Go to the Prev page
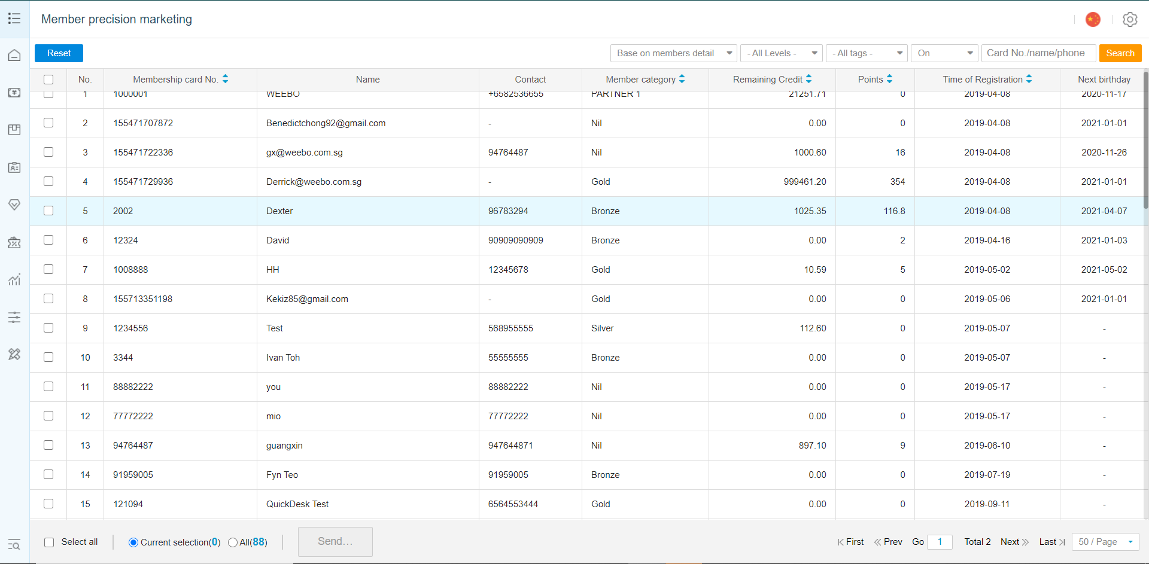The image size is (1149, 564). (888, 542)
